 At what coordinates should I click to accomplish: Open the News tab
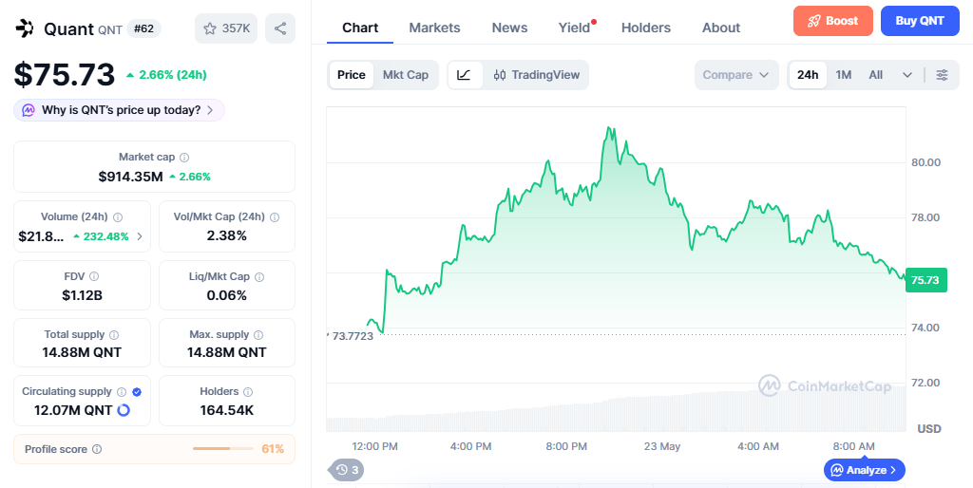click(x=509, y=28)
